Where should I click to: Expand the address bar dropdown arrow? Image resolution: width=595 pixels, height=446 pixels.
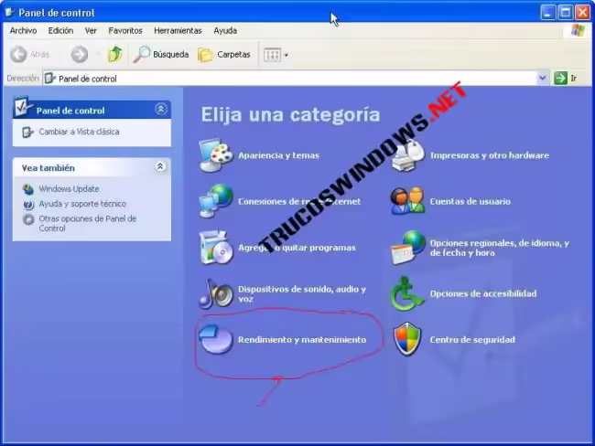coord(543,79)
